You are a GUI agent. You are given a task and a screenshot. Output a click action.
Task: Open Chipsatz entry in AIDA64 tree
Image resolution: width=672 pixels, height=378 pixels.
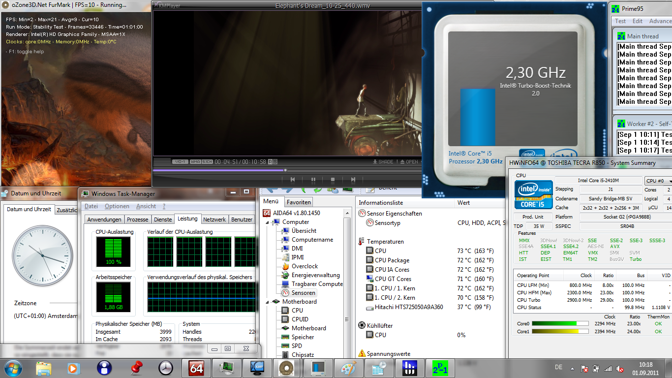click(303, 355)
